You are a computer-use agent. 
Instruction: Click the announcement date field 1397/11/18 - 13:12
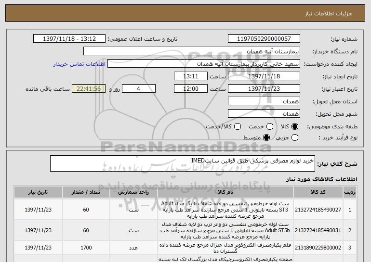69,39
